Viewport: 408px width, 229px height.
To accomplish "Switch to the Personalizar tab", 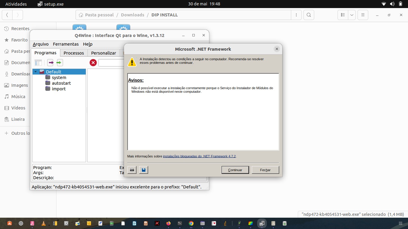I will [x=103, y=53].
